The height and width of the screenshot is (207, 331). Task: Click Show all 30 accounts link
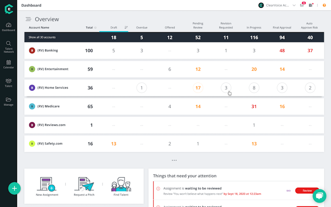click(42, 37)
